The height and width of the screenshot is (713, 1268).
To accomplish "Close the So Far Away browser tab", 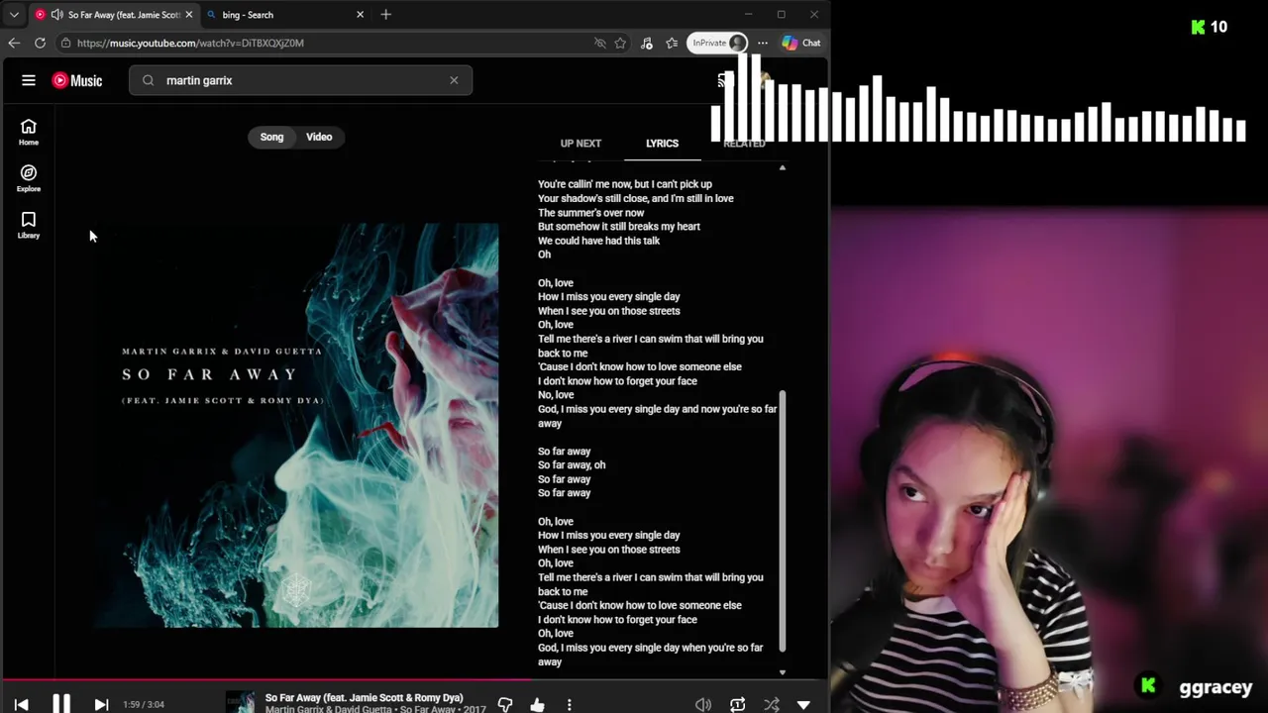I will pyautogui.click(x=188, y=15).
